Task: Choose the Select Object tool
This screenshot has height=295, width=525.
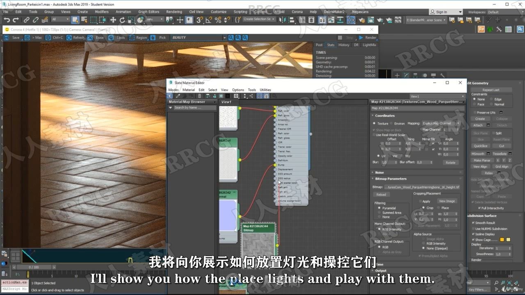Action: (75, 20)
